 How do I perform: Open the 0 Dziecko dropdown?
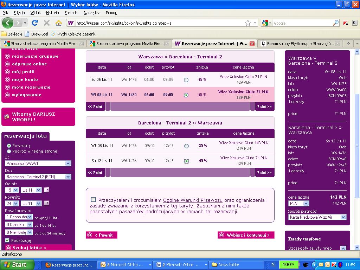coord(19,225)
